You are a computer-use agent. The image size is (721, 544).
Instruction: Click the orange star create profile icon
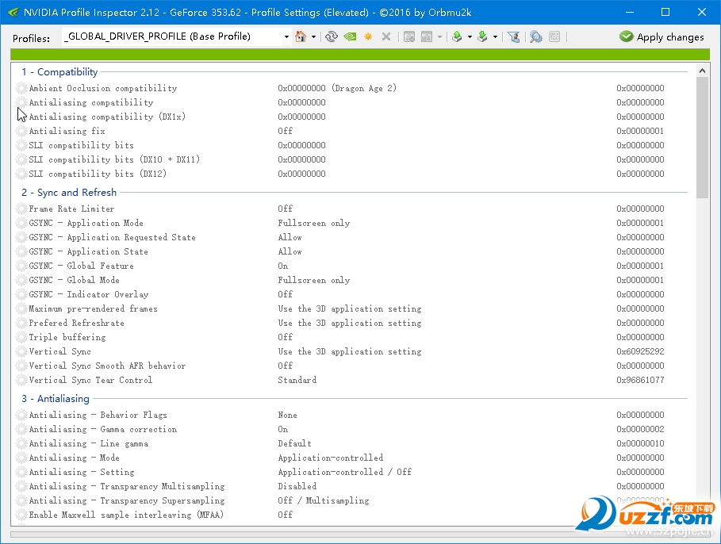[x=368, y=36]
